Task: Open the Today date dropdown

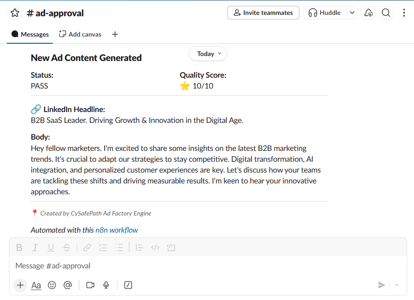Action: [x=208, y=54]
